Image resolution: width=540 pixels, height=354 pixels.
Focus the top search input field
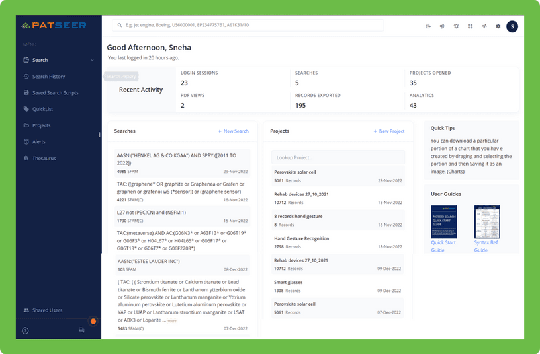click(x=248, y=25)
